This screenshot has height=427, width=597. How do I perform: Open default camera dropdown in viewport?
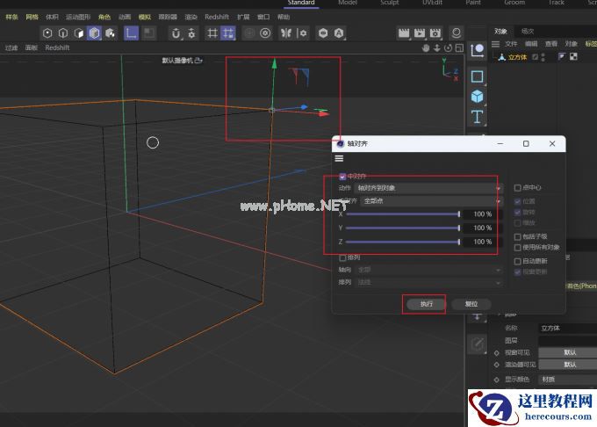coord(182,61)
